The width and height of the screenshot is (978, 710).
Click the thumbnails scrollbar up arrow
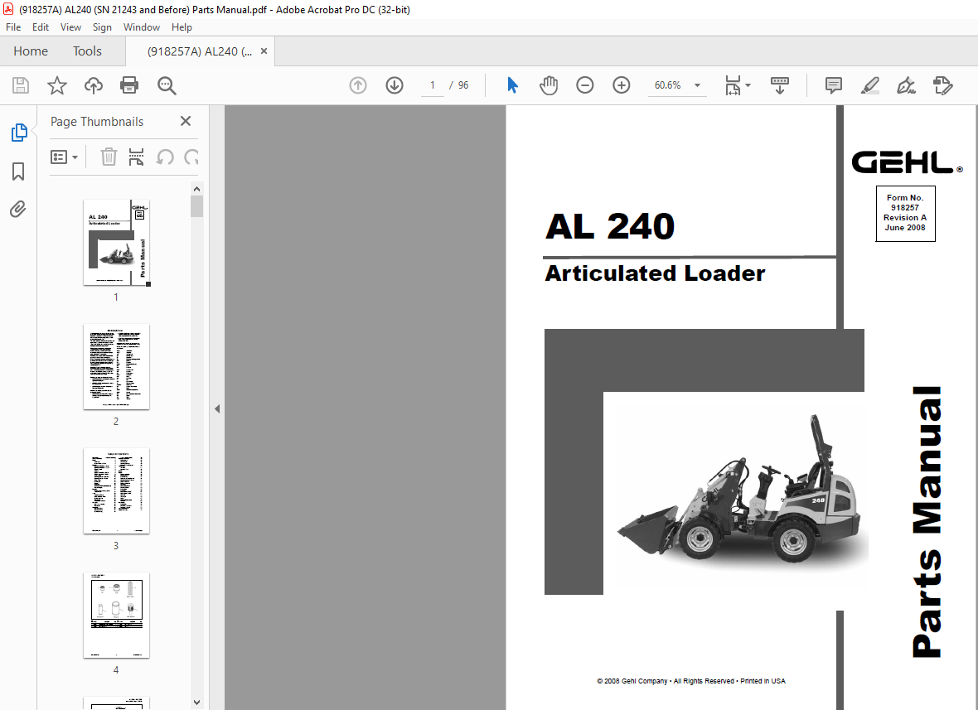[x=196, y=189]
